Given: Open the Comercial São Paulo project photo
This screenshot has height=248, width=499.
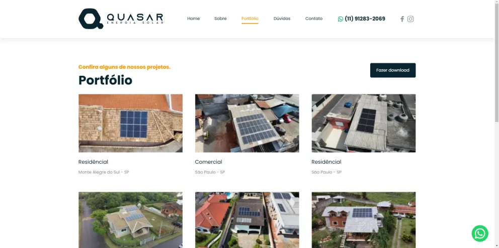Looking at the screenshot, I should 247,123.
